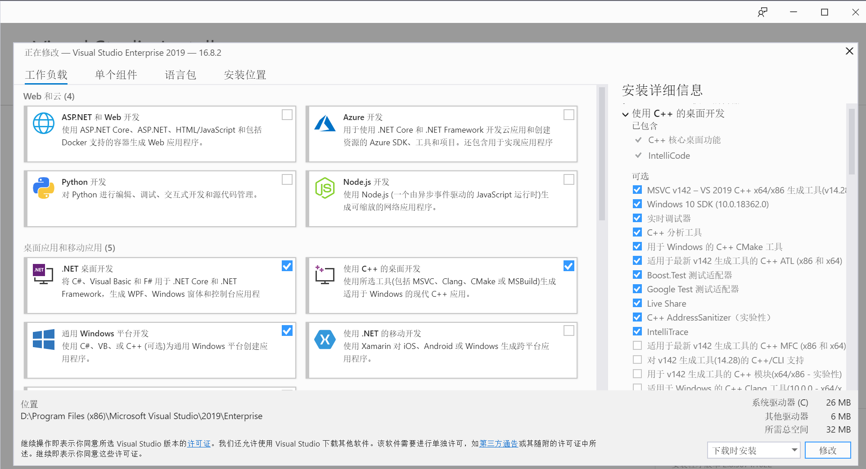Click the Node.js hexagon icon

325,188
